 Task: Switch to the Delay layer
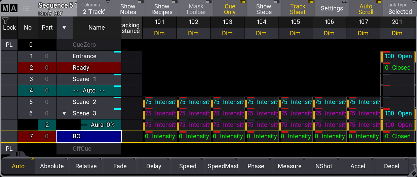(154, 166)
